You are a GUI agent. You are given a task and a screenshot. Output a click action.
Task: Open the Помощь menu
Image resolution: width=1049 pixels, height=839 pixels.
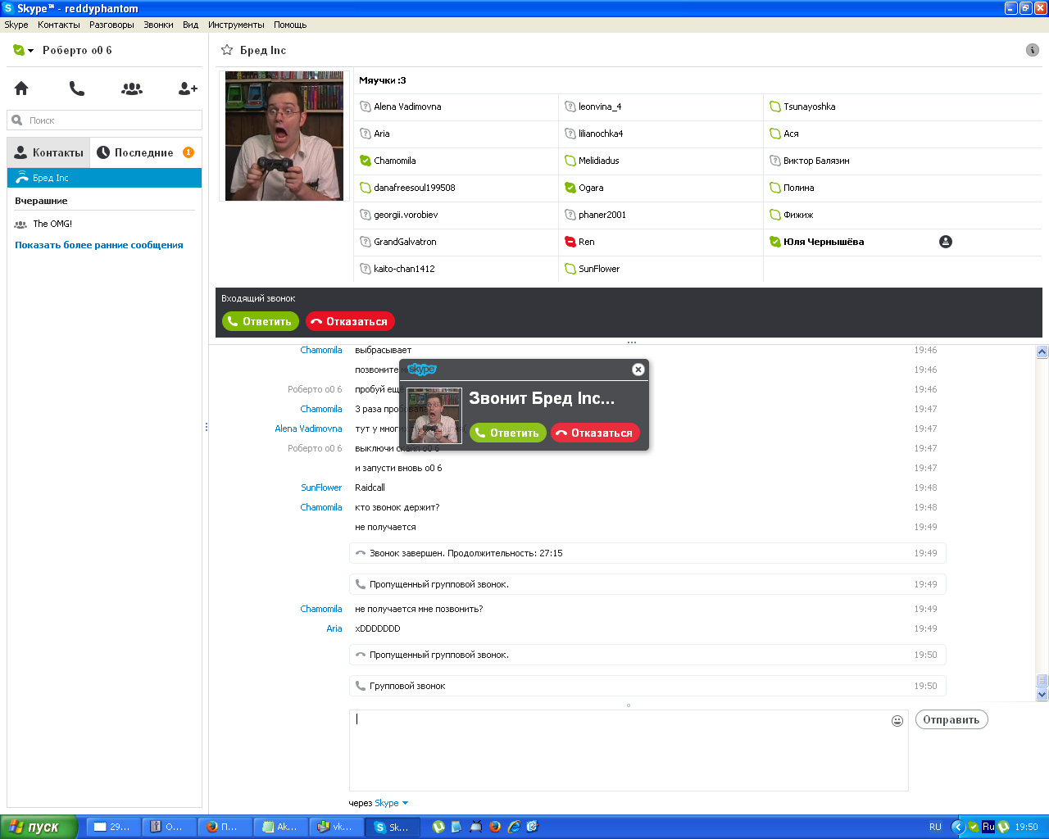pos(290,25)
